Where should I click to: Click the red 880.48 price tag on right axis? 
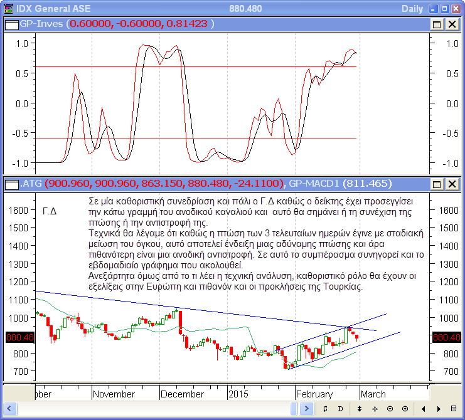(447, 337)
